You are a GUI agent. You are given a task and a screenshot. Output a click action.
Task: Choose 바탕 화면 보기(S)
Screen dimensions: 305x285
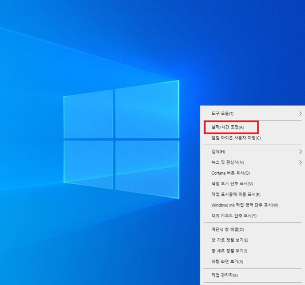click(x=253, y=262)
